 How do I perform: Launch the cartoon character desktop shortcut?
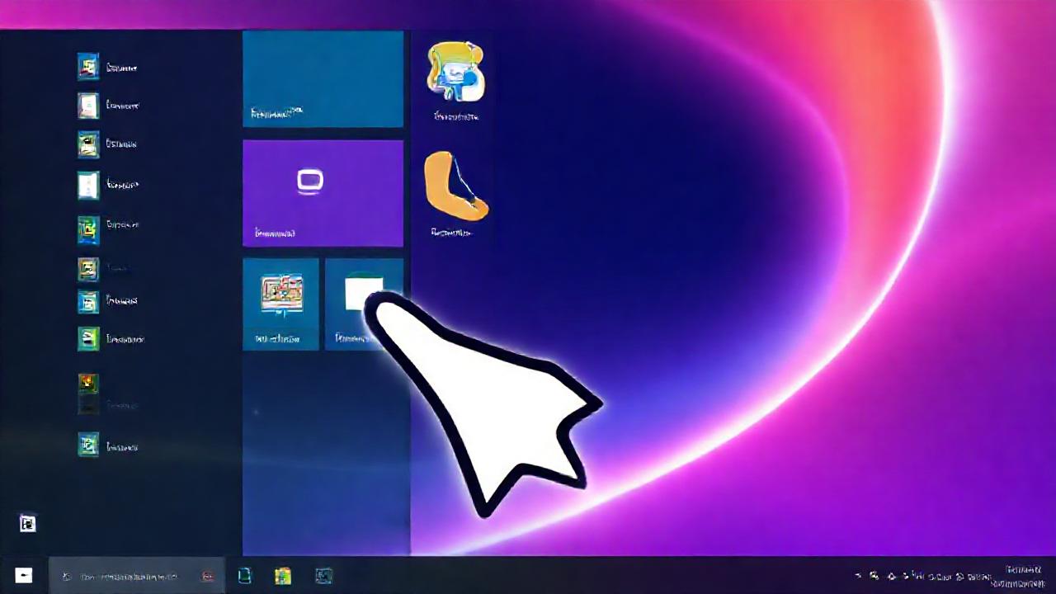[x=455, y=74]
